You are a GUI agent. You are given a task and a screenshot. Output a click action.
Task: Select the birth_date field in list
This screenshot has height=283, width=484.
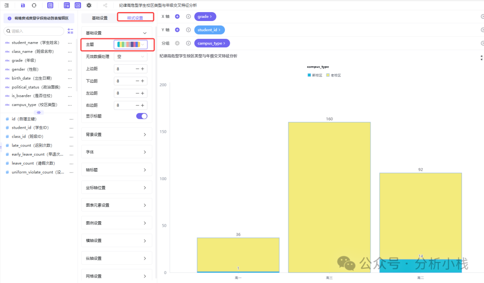tap(32, 78)
